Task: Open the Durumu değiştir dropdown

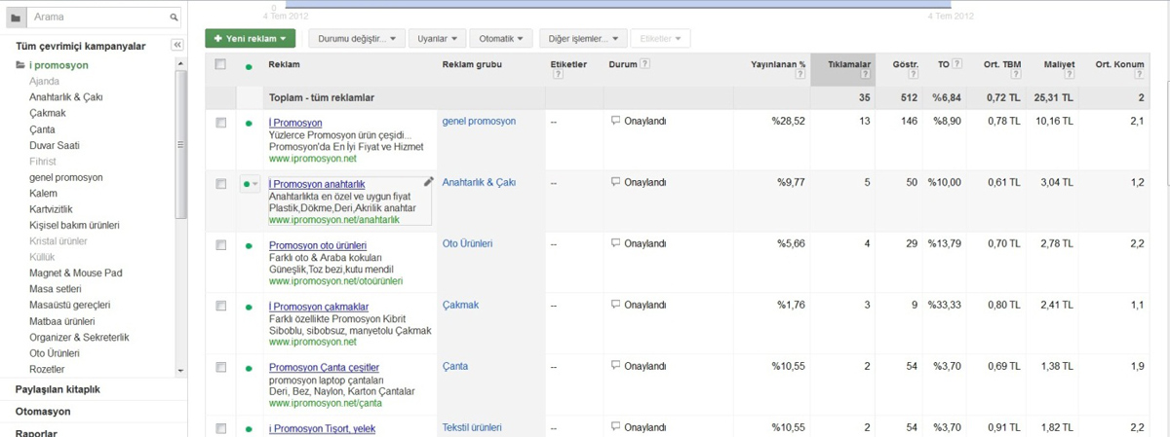Action: pyautogui.click(x=357, y=38)
